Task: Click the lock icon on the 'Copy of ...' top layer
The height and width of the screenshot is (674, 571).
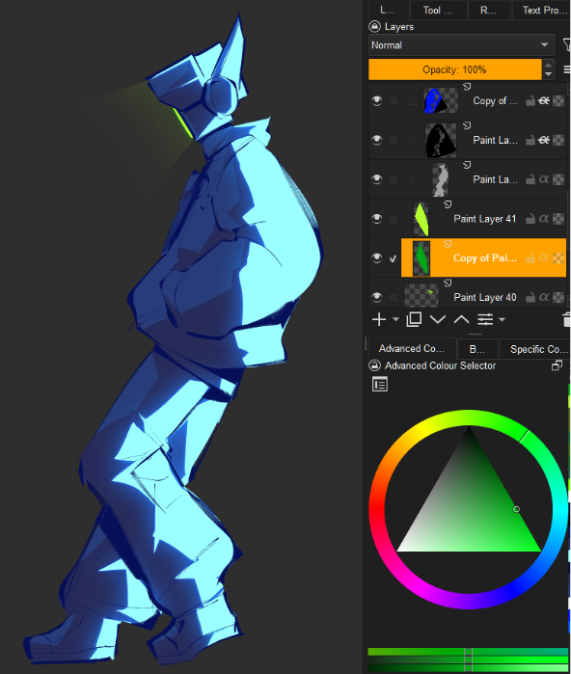Action: point(530,101)
